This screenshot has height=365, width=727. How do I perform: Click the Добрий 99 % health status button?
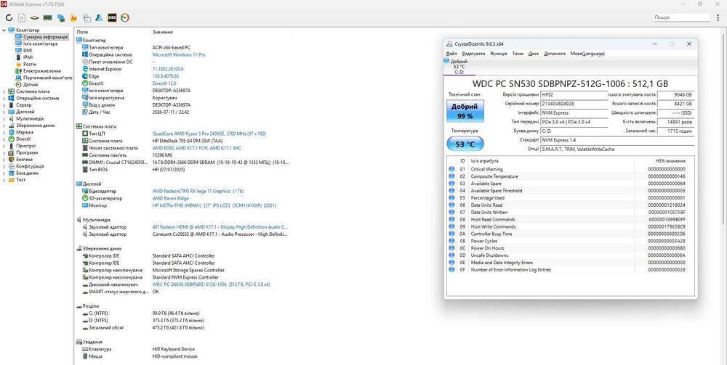465,111
